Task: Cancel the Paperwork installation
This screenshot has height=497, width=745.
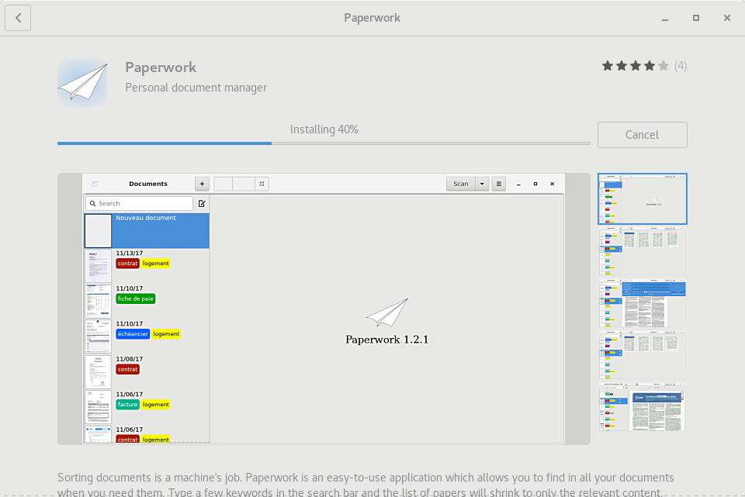Action: (x=642, y=135)
